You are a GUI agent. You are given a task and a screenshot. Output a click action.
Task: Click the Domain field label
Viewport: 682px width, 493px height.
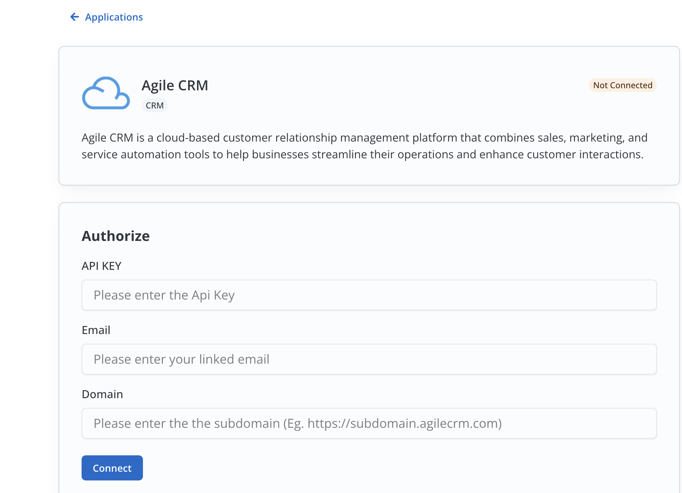pos(102,394)
